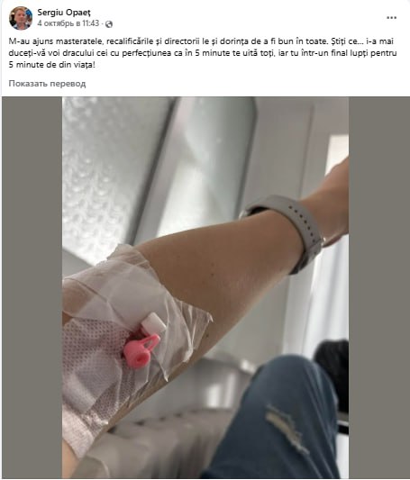The image size is (410, 480).
Task: Open the three-dot post options menu
Action: coord(391,18)
